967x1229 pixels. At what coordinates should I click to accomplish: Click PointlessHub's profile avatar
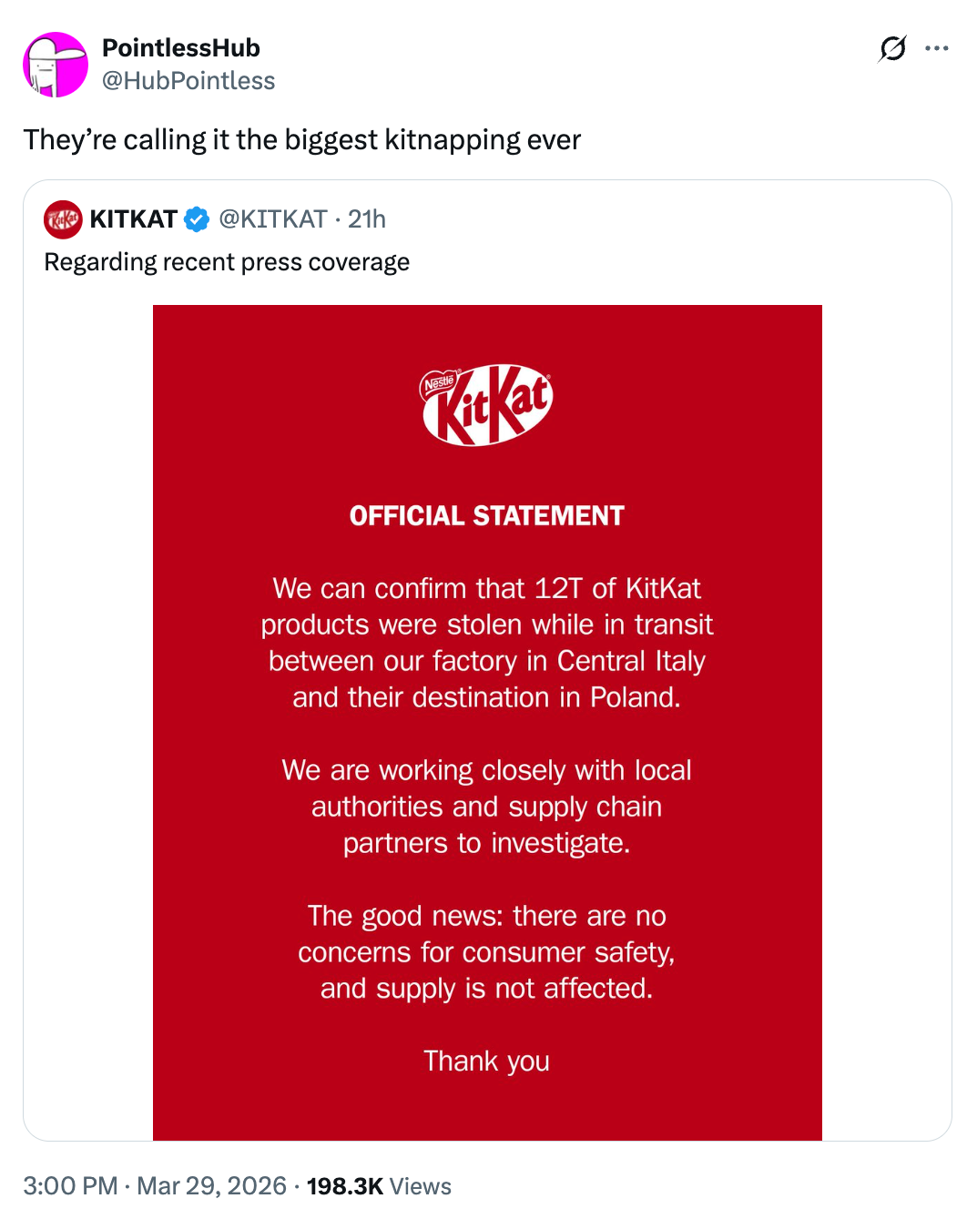pos(56,64)
